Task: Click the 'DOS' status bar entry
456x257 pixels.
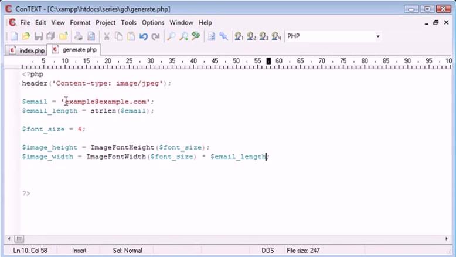Action: (x=267, y=251)
